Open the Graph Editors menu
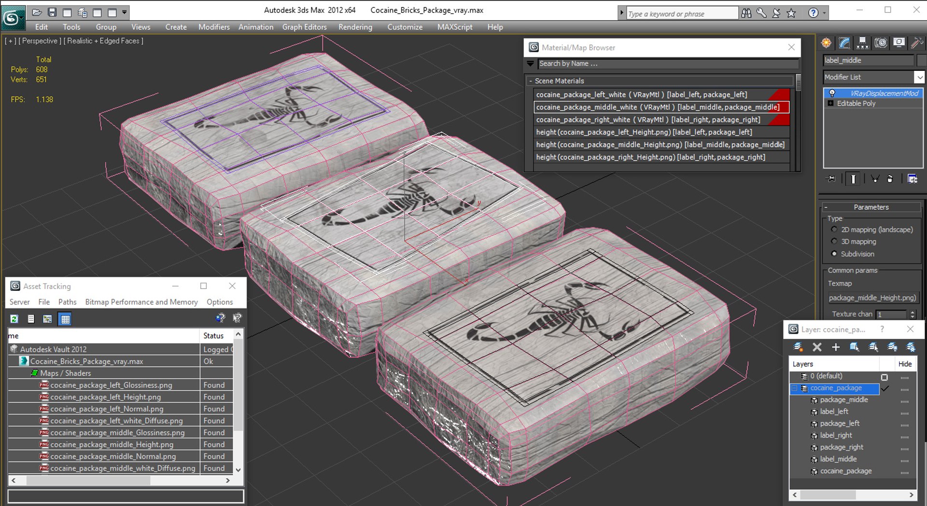Image resolution: width=927 pixels, height=506 pixels. pyautogui.click(x=305, y=27)
